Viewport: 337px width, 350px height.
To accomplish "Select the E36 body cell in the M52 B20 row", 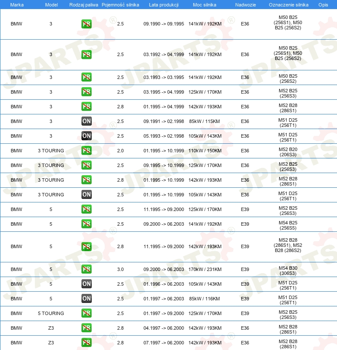I will coord(245,151).
